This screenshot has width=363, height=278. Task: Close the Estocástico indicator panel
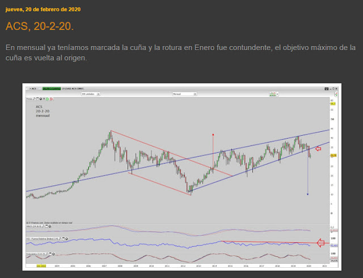pyautogui.click(x=53, y=254)
